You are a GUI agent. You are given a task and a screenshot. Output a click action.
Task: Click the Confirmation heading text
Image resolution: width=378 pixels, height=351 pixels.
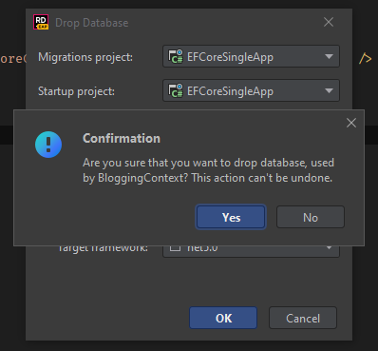[122, 138]
